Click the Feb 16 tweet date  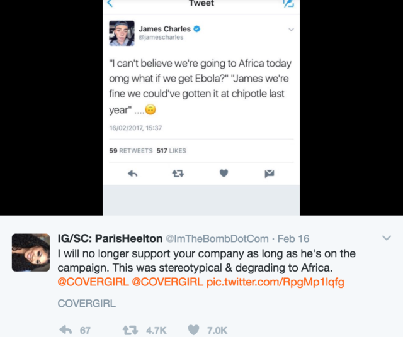(x=295, y=240)
